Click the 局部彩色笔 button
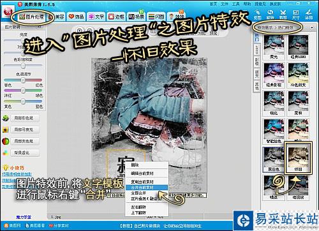319x231 pixels. [25, 118]
